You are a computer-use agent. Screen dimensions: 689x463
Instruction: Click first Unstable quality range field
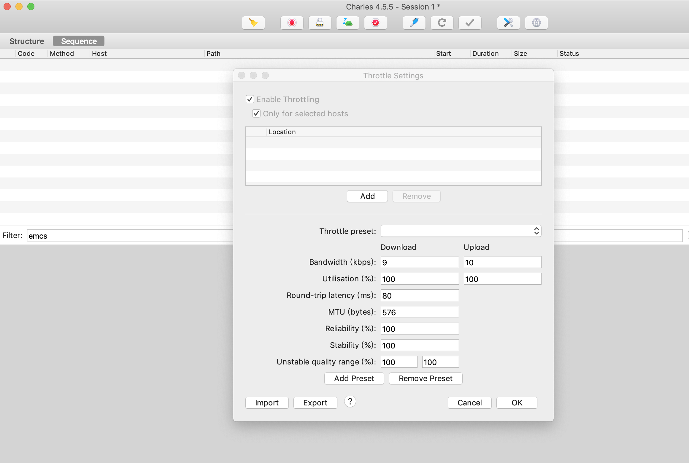coord(399,362)
